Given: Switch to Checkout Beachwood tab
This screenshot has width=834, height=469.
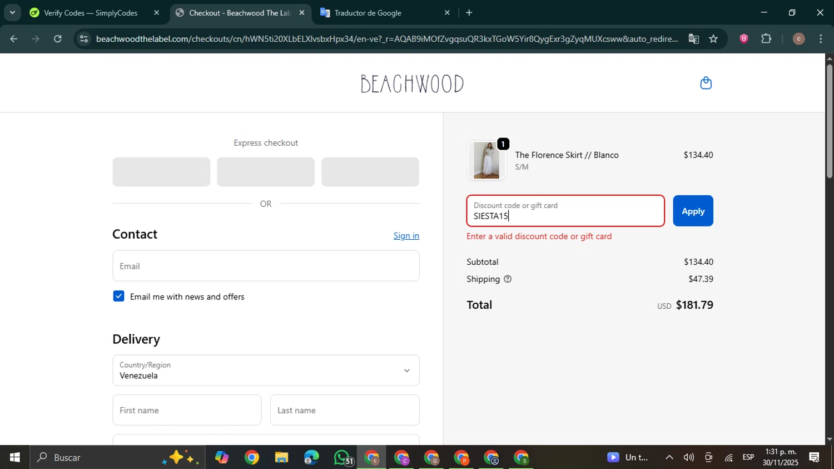Looking at the screenshot, I should pyautogui.click(x=239, y=12).
